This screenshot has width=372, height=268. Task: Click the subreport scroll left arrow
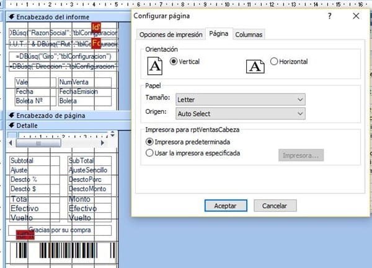pos(11,143)
